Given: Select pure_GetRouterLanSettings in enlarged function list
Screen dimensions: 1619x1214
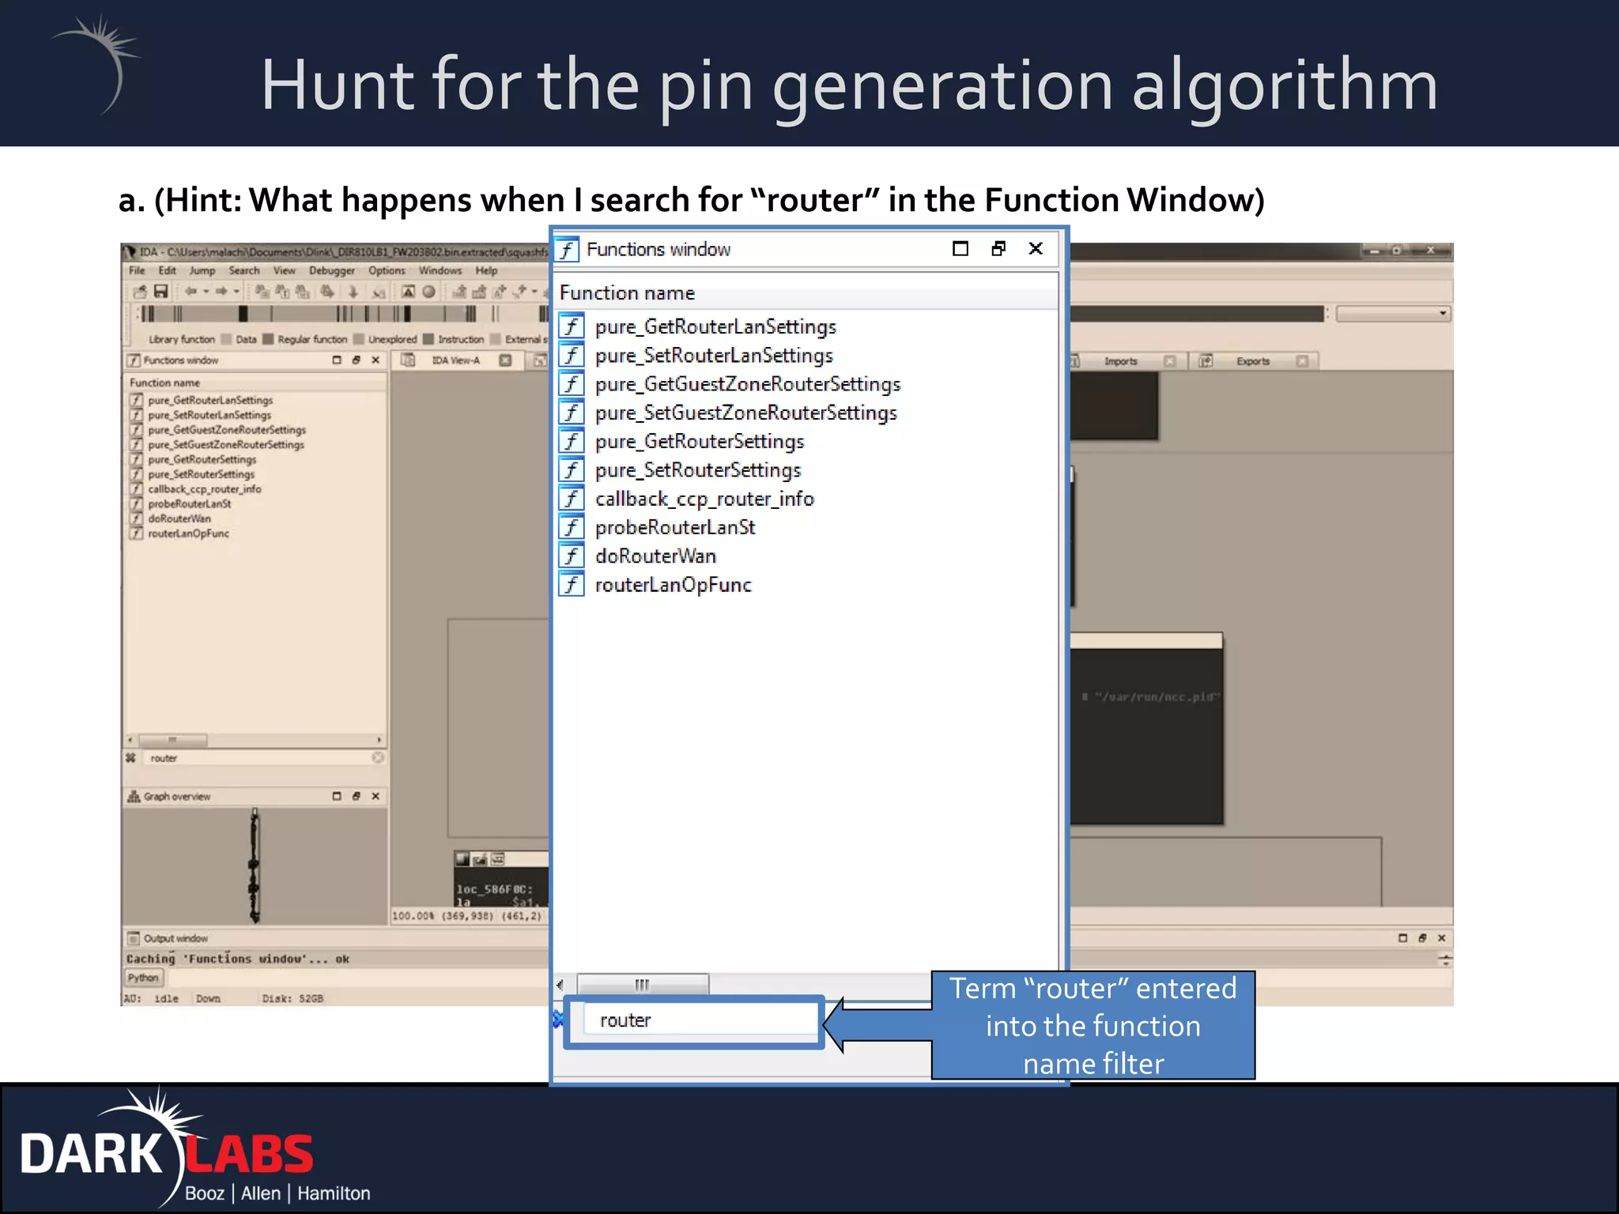Looking at the screenshot, I should coord(715,326).
